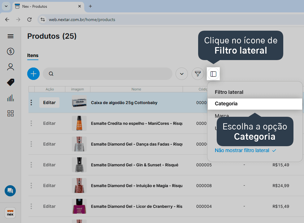Open Intuição e Magia nail polish thumbnail
The height and width of the screenshot is (223, 304).
click(79, 186)
